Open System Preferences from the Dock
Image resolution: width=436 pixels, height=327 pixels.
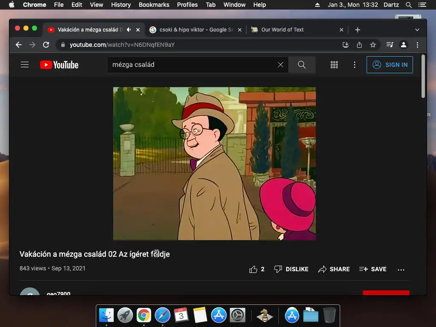click(238, 316)
